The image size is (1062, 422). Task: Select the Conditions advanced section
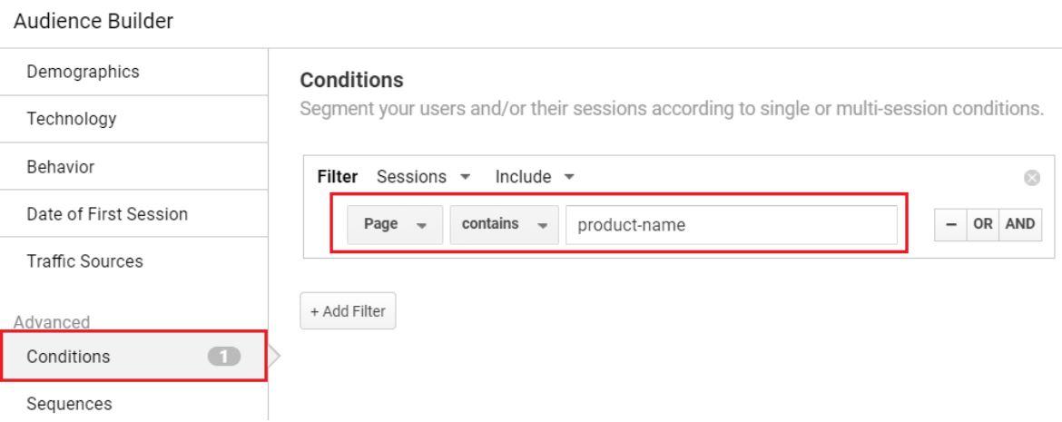[x=134, y=357]
